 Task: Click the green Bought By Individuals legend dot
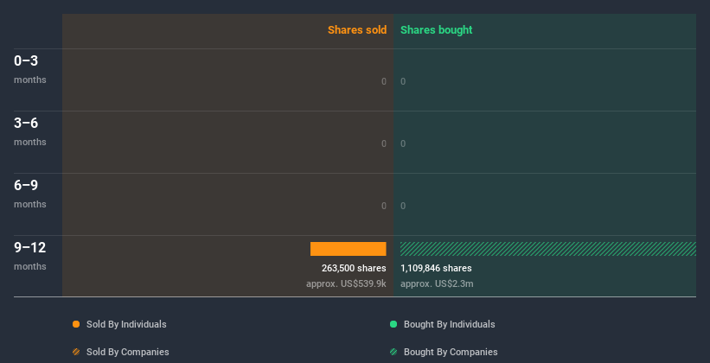tap(393, 324)
